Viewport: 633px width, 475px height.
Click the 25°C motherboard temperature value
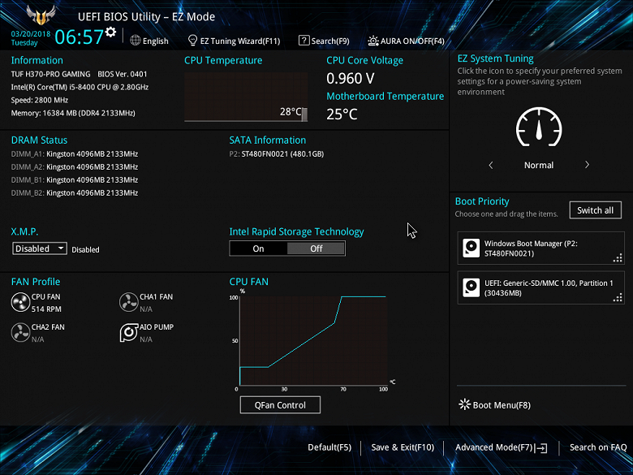(x=342, y=114)
